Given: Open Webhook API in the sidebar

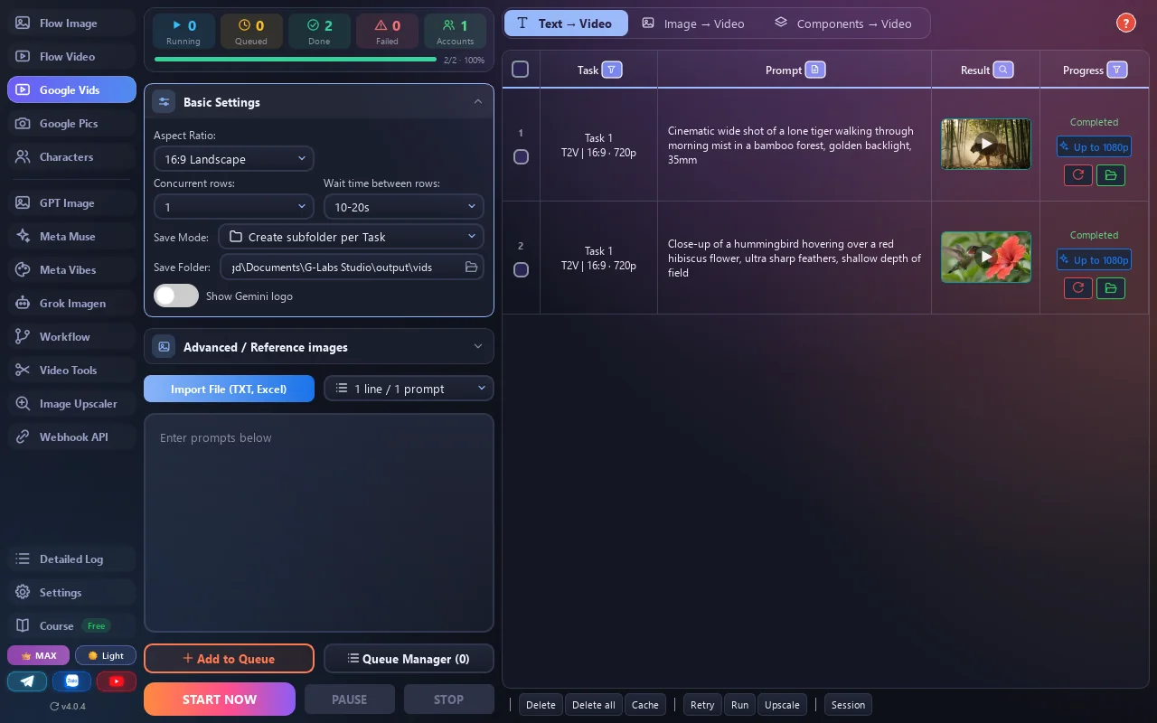Looking at the screenshot, I should [71, 437].
